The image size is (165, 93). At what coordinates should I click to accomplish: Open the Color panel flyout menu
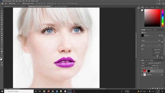pyautogui.click(x=164, y=7)
